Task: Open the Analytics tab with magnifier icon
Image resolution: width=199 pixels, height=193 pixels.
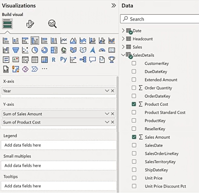Action: pyautogui.click(x=52, y=24)
